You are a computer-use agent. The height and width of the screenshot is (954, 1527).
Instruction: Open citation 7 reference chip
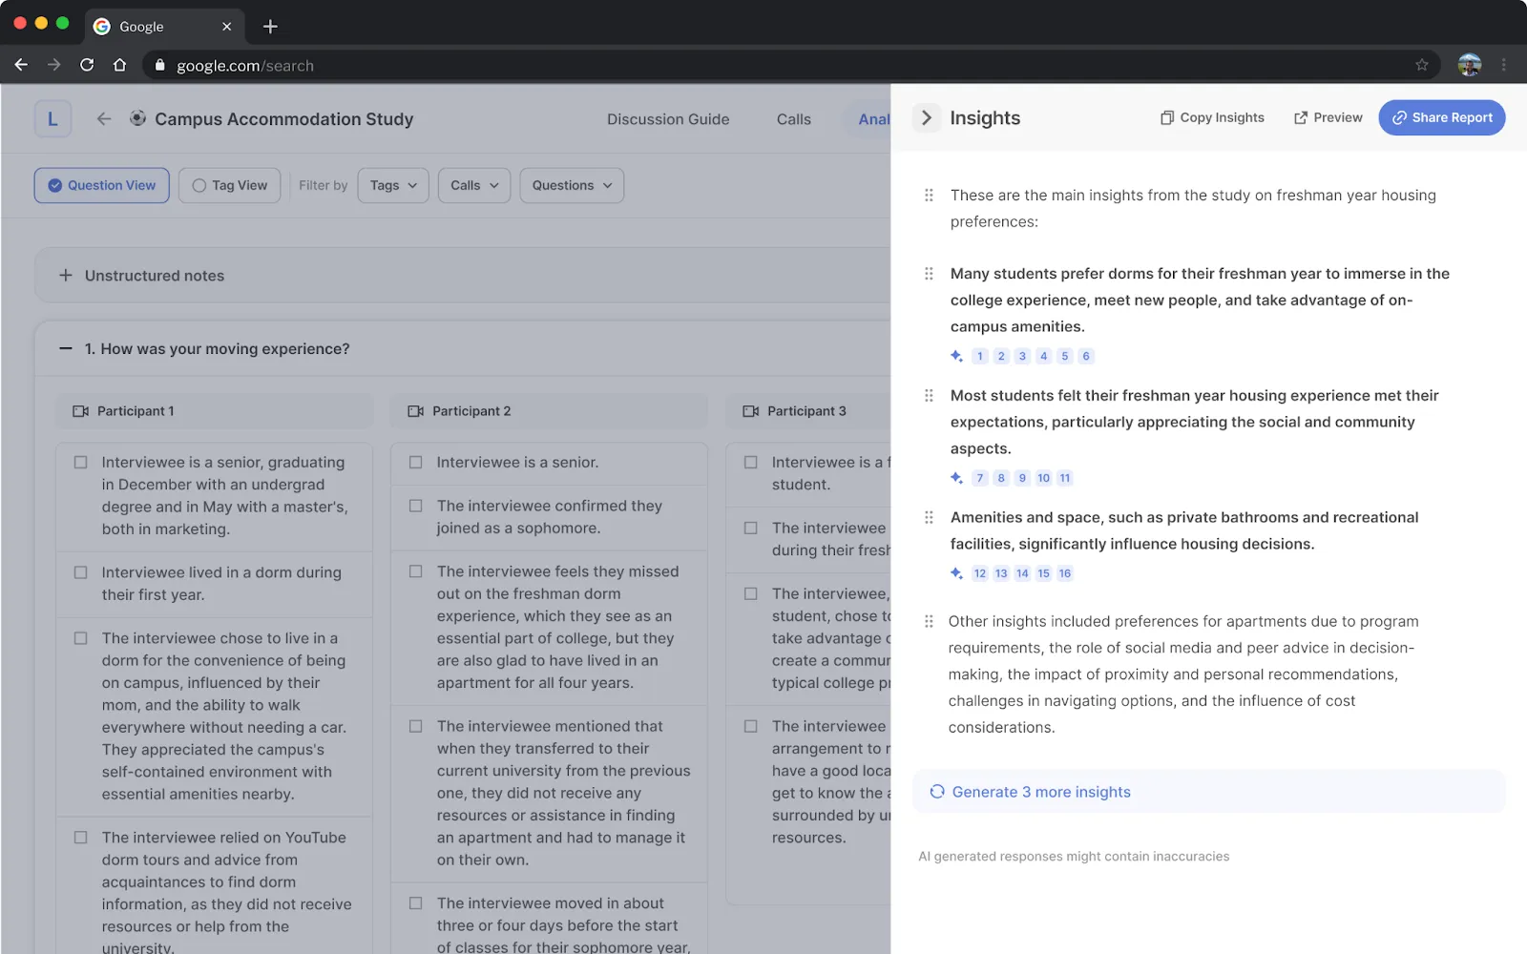click(x=980, y=478)
